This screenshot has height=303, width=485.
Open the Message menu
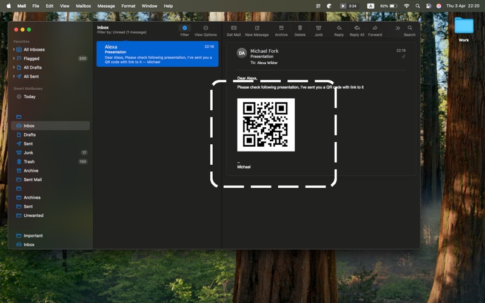pyautogui.click(x=106, y=6)
